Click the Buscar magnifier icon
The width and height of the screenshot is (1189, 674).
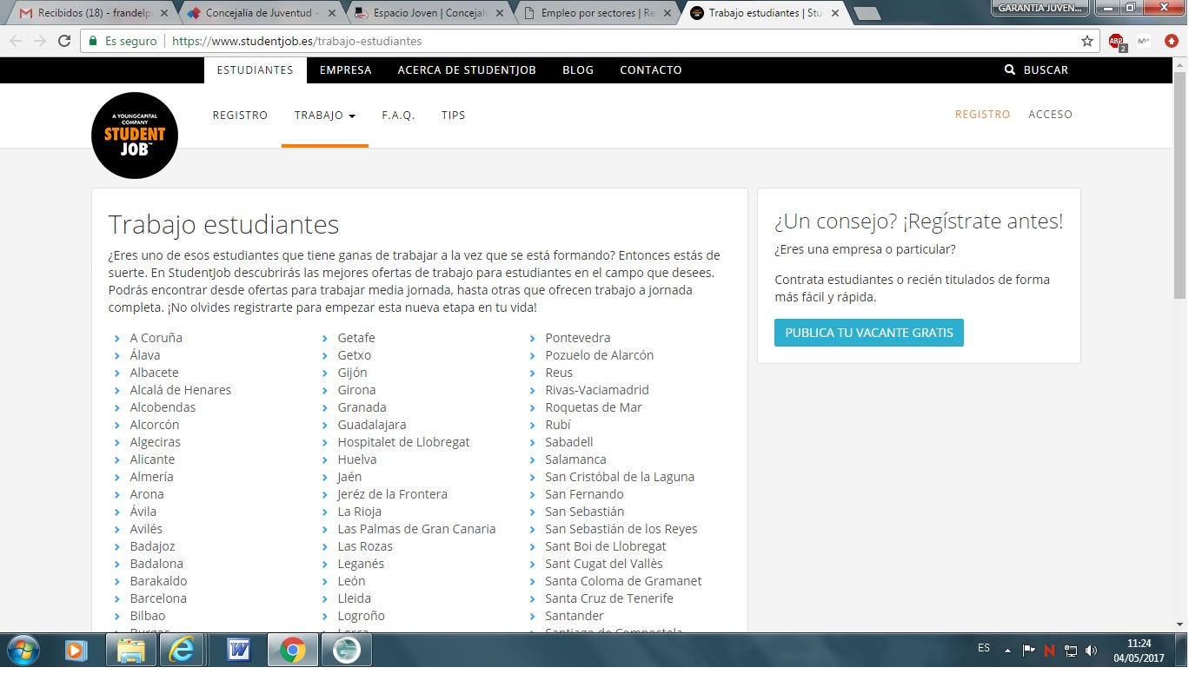point(1009,70)
